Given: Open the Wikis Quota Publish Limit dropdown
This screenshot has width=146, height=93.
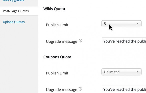Looking at the screenshot, I should (x=121, y=24).
